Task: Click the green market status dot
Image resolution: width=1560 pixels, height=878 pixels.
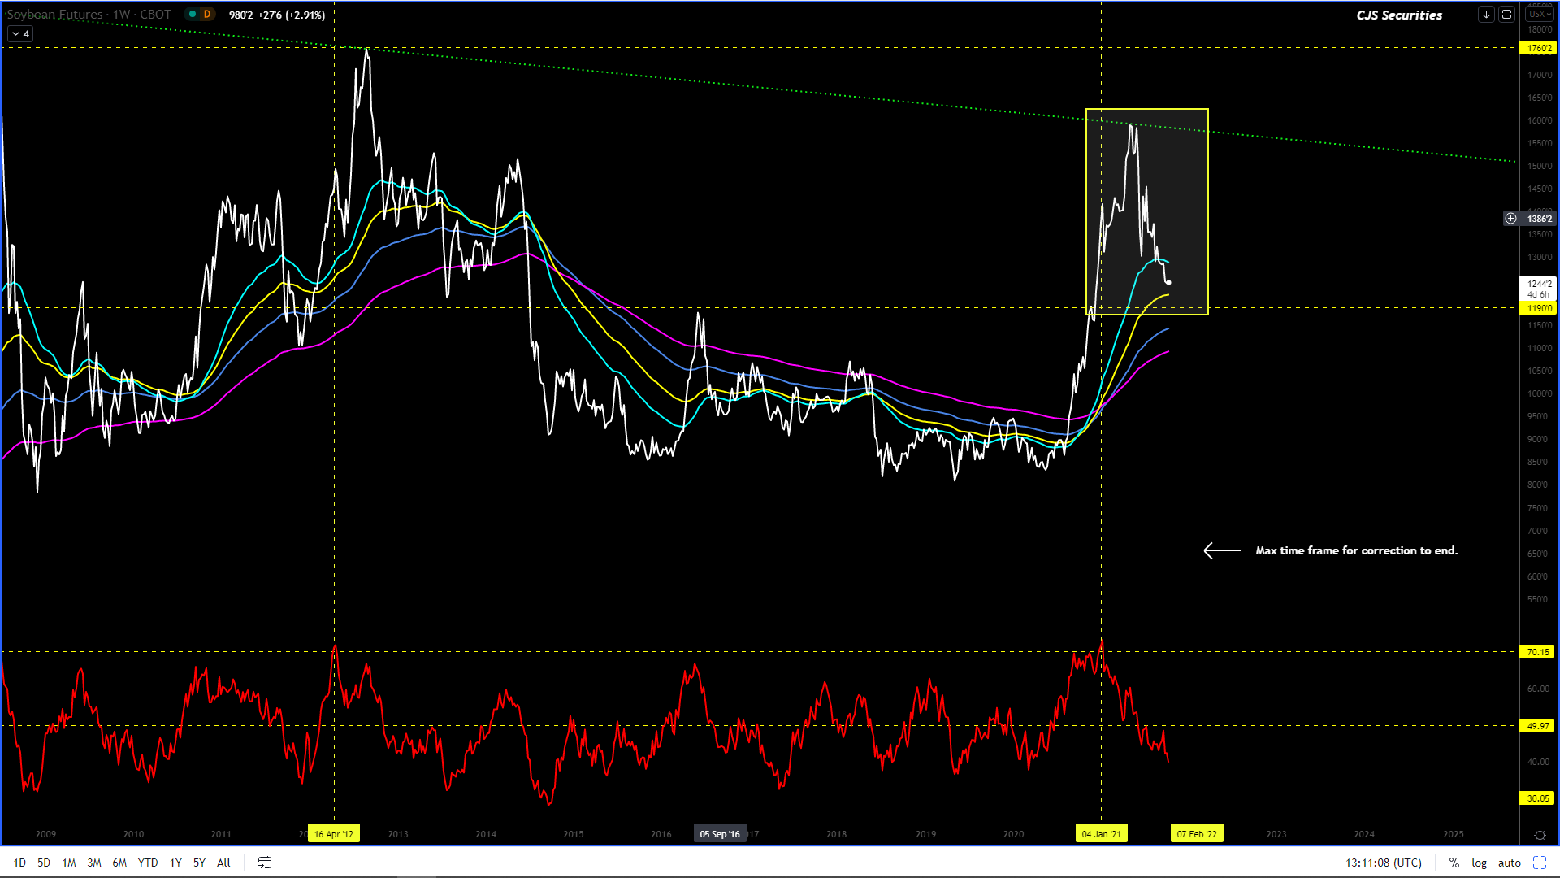Action: [x=193, y=15]
